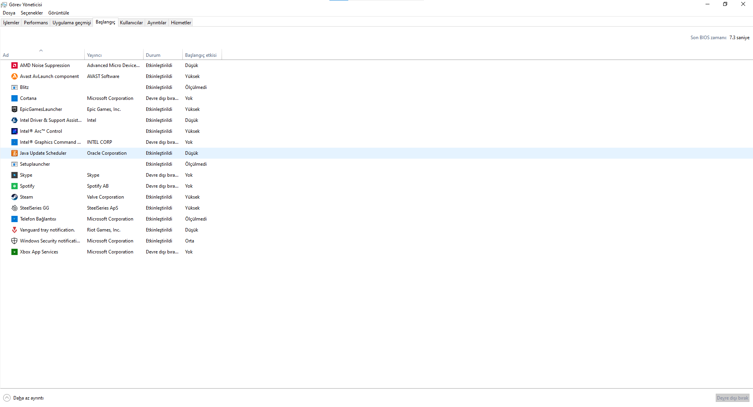Select the 'AMD Noise Suppression' row name
The image size is (753, 407).
click(45, 65)
